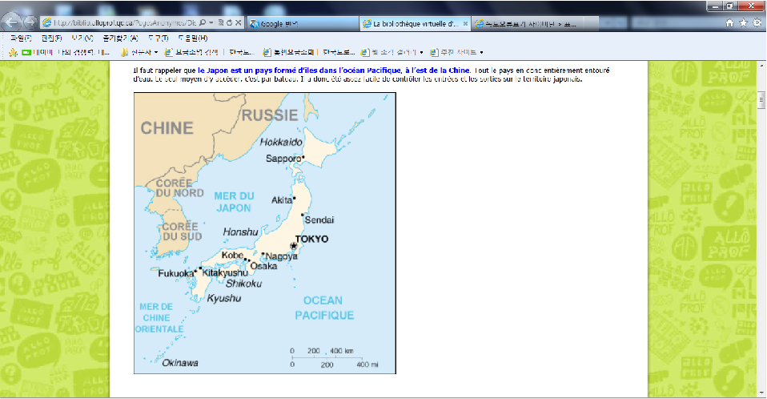The image size is (767, 399).
Task: Click the browser Forward arrow button
Action: click(x=30, y=22)
